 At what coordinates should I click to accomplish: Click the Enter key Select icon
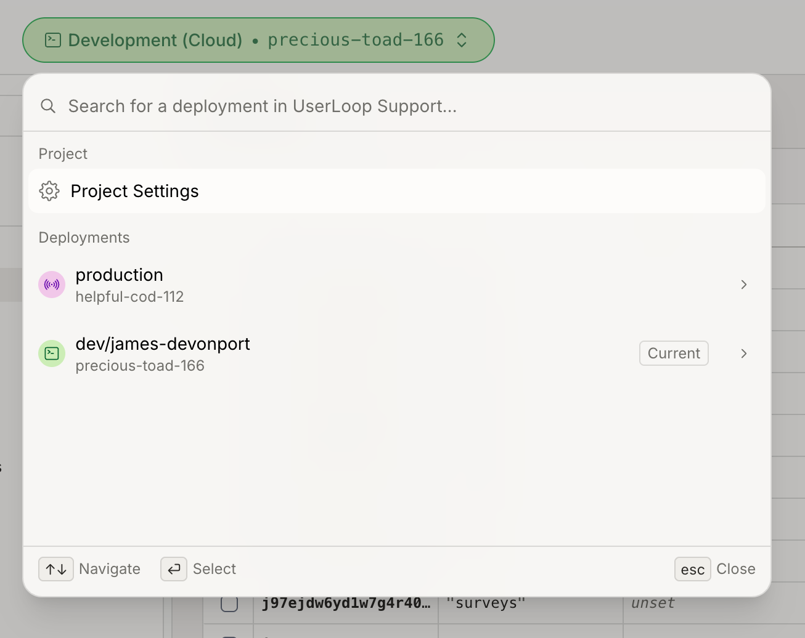pos(174,569)
